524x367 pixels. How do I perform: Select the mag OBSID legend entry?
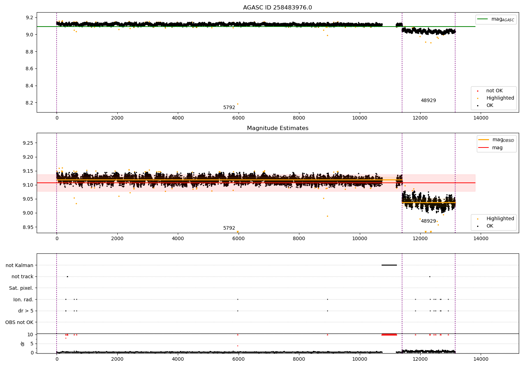click(x=496, y=140)
